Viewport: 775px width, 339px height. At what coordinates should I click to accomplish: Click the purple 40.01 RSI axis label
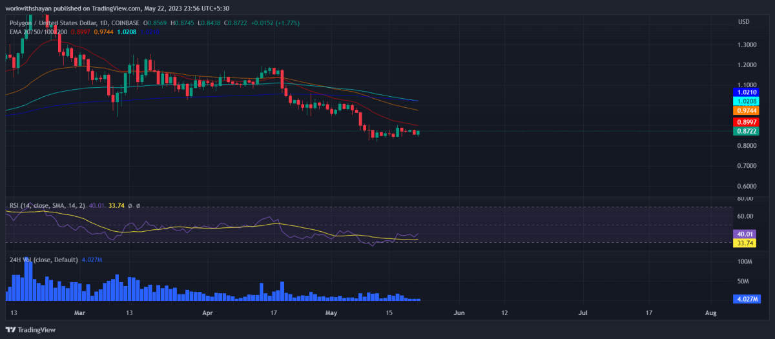pos(746,234)
